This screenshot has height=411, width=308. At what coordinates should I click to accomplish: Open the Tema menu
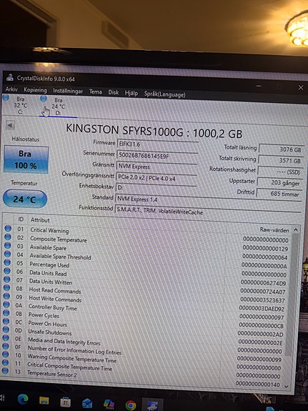[96, 91]
